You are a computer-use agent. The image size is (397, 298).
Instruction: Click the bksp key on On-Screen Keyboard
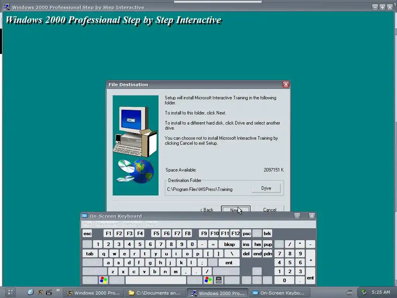(x=230, y=244)
